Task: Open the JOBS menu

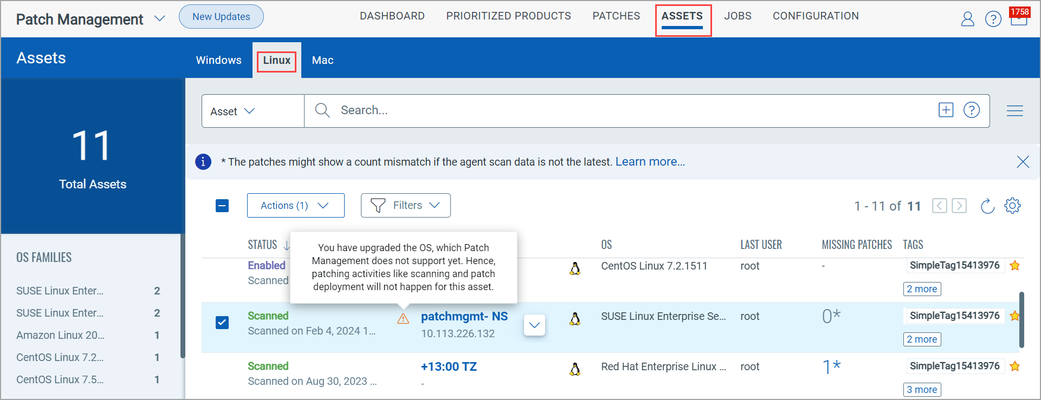Action: tap(738, 16)
